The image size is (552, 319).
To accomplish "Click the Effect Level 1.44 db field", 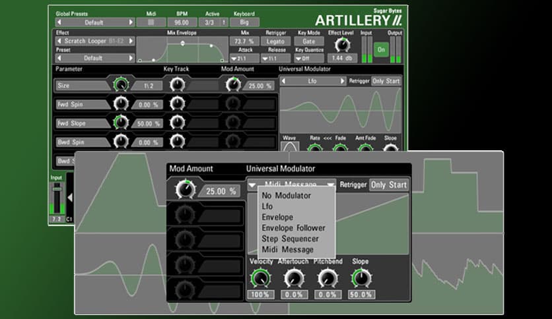I will pyautogui.click(x=342, y=58).
